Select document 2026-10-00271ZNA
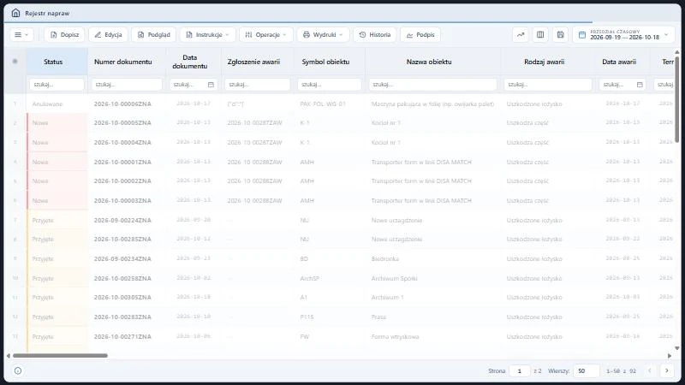The image size is (685, 385). [122, 336]
